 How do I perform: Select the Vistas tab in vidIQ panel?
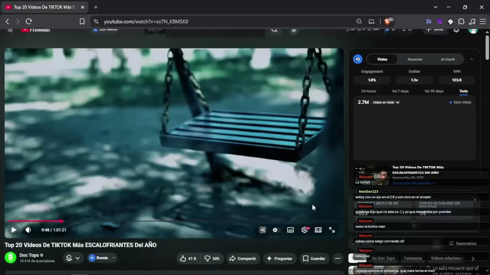[382, 59]
